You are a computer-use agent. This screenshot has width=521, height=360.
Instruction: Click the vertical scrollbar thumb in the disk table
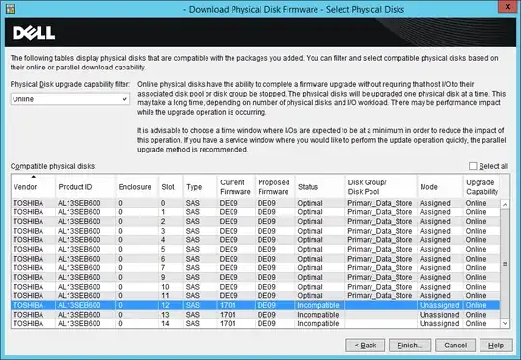tap(505, 263)
